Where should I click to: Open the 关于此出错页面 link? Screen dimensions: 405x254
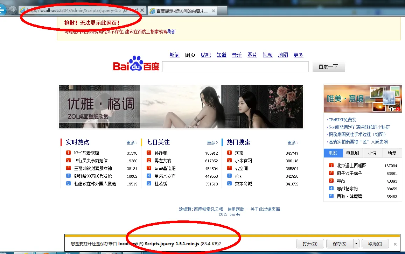265,209
